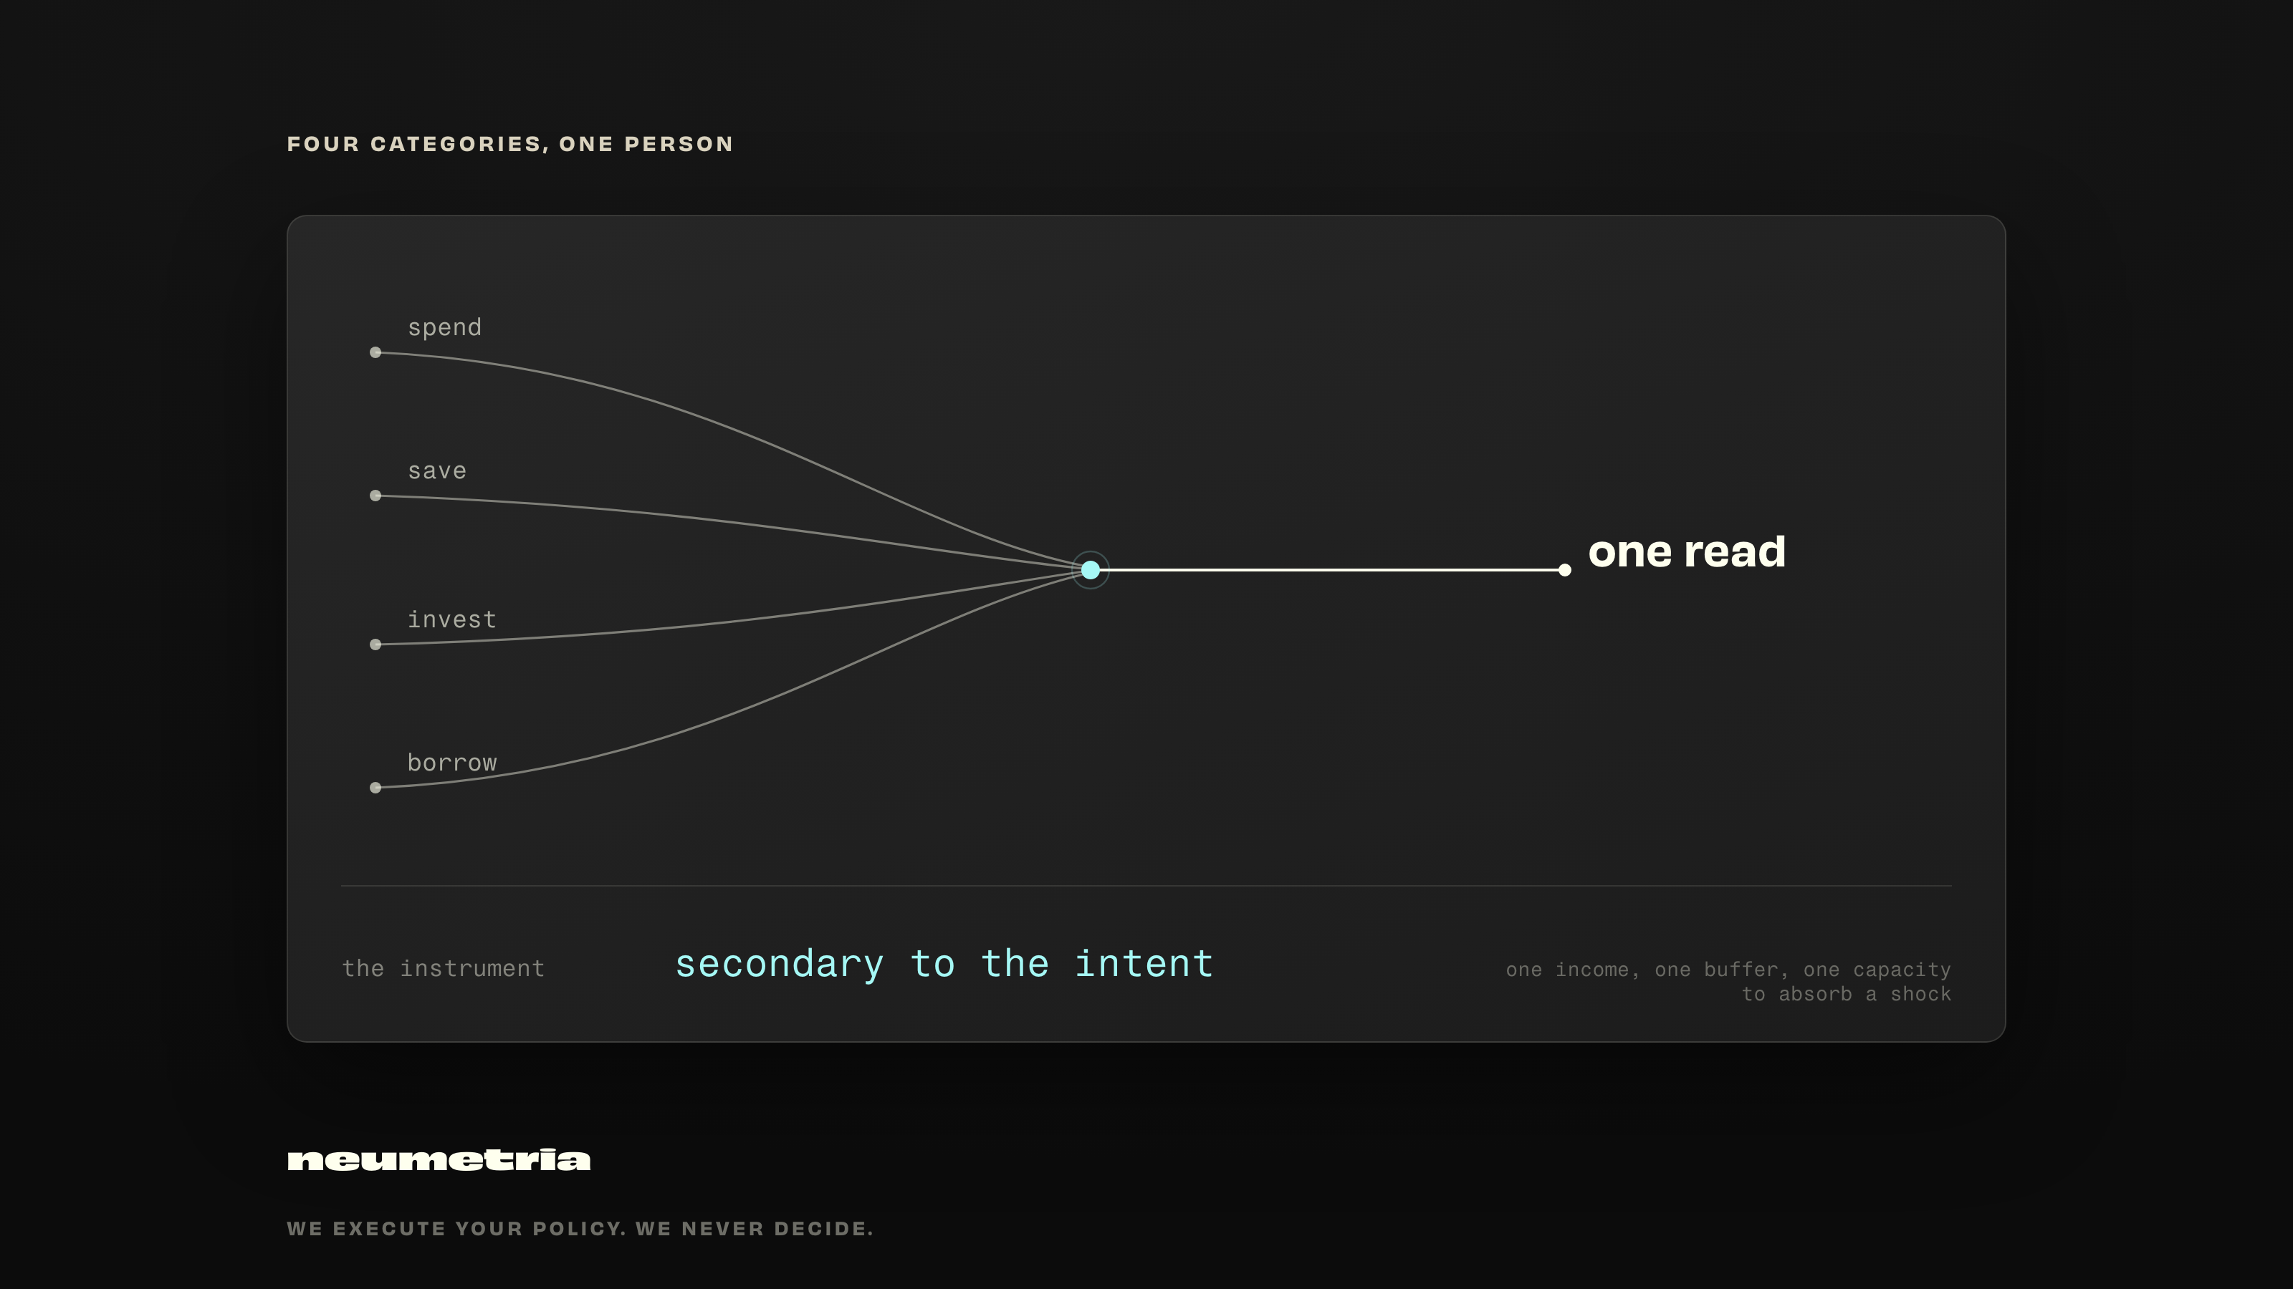Click 'secondary to the intent' text
2293x1289 pixels.
[944, 965]
